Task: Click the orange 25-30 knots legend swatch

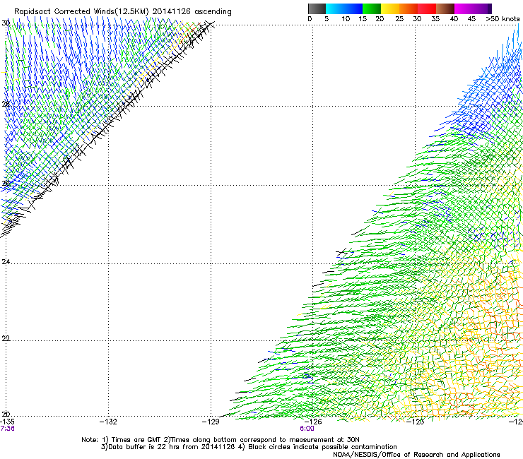Action: 409,8
